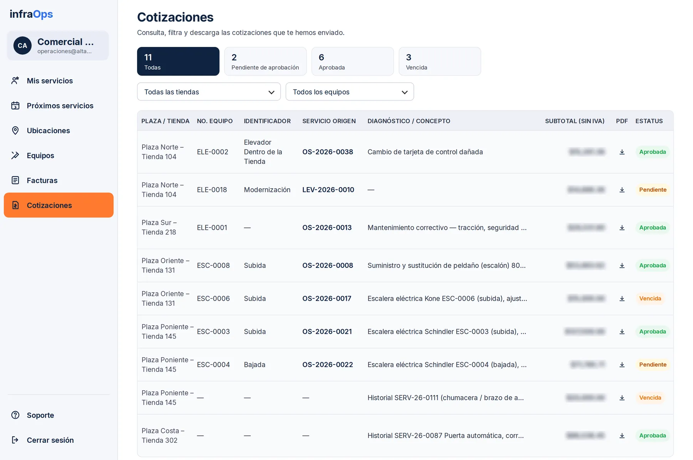The width and height of the screenshot is (693, 460).
Task: Open service order OS-2026-0013
Action: tap(327, 227)
